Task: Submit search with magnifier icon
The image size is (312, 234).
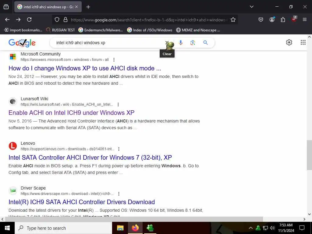Action: 206,43
